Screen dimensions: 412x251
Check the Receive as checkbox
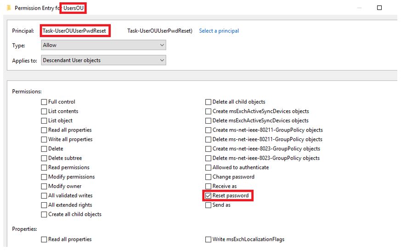(x=208, y=186)
